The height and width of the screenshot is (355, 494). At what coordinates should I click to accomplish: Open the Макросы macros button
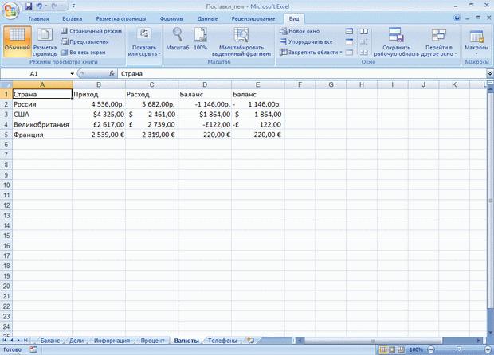pyautogui.click(x=476, y=41)
